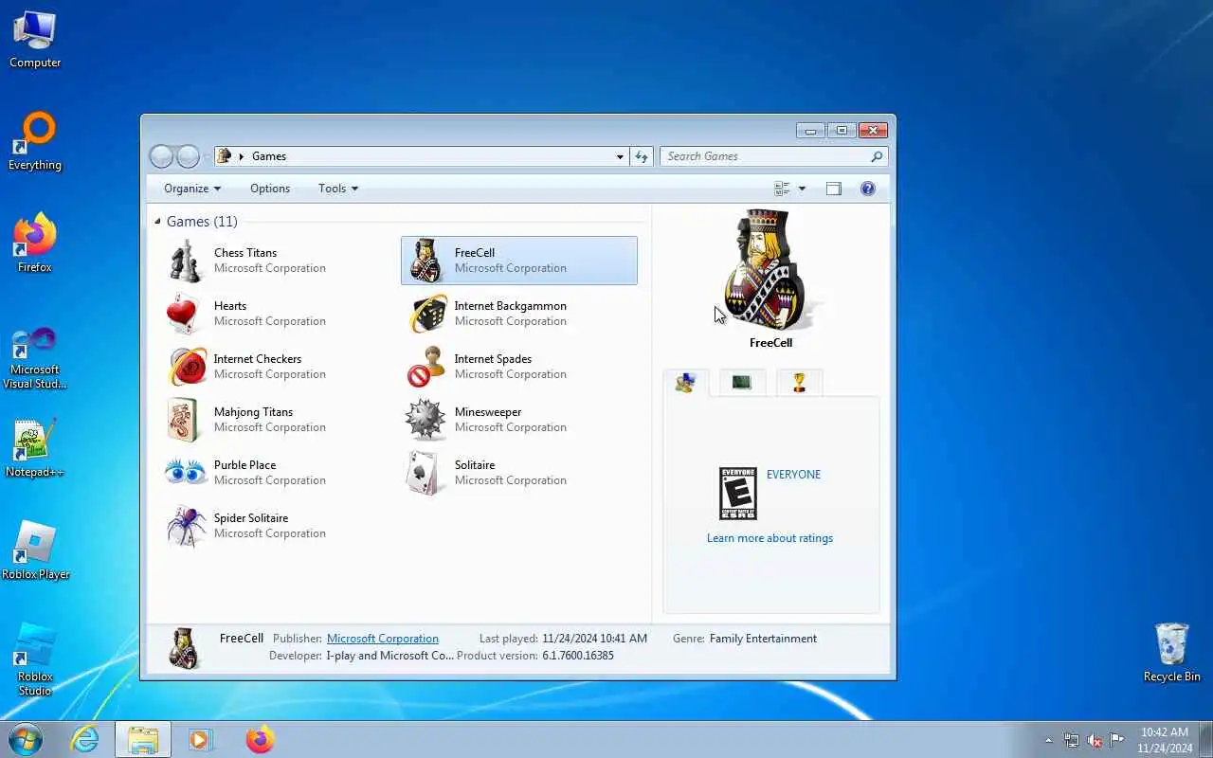This screenshot has height=758, width=1213.
Task: Click the Minesweeper name text
Action: (x=488, y=412)
